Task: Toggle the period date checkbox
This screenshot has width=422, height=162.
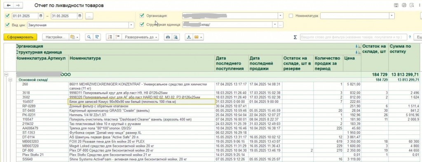Action: [7, 16]
